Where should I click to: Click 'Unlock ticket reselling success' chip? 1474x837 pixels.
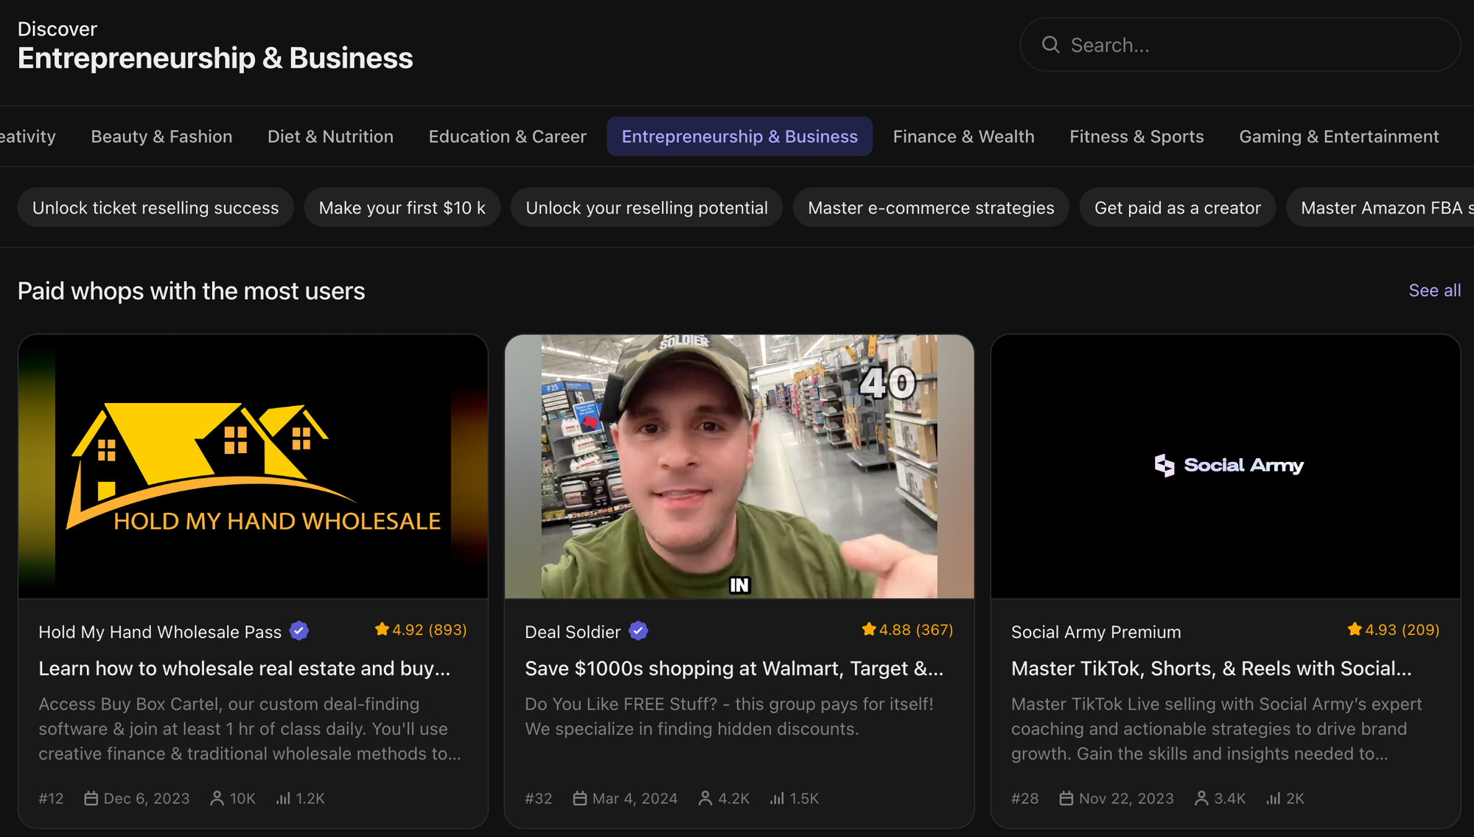pyautogui.click(x=156, y=208)
